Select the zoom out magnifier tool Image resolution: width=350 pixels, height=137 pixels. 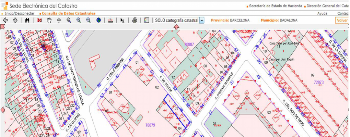click(88, 20)
